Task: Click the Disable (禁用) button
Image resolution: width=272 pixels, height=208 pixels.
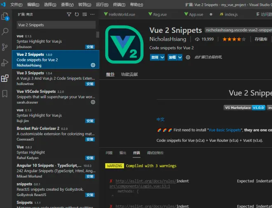Action: 155,57
